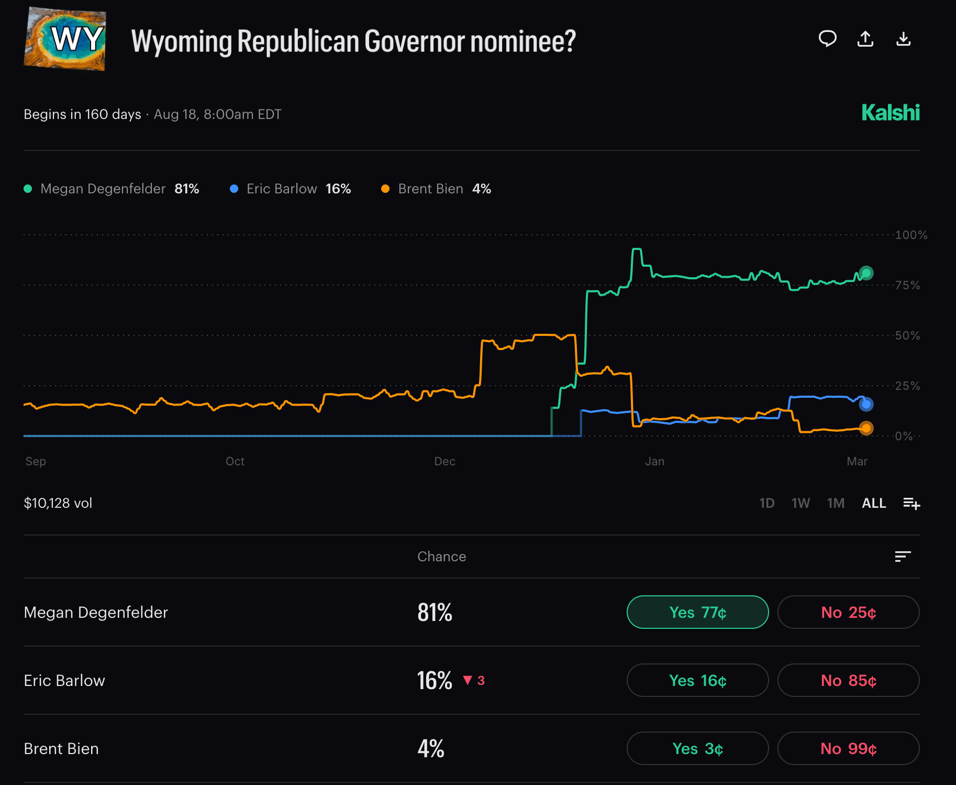Click the download icon
This screenshot has width=956, height=785.
click(x=904, y=39)
